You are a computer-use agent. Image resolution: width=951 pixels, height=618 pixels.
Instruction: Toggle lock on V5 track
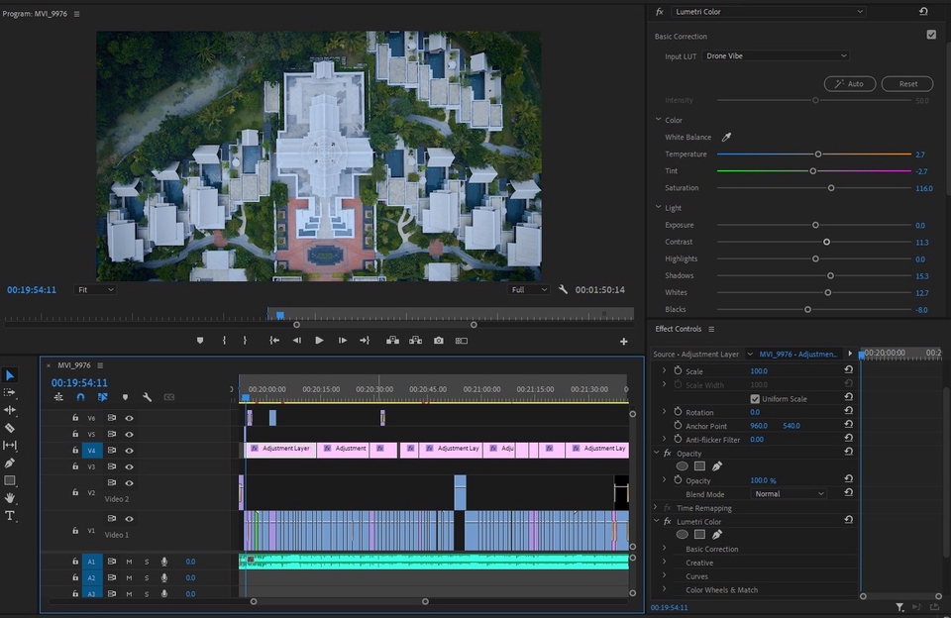pyautogui.click(x=75, y=434)
